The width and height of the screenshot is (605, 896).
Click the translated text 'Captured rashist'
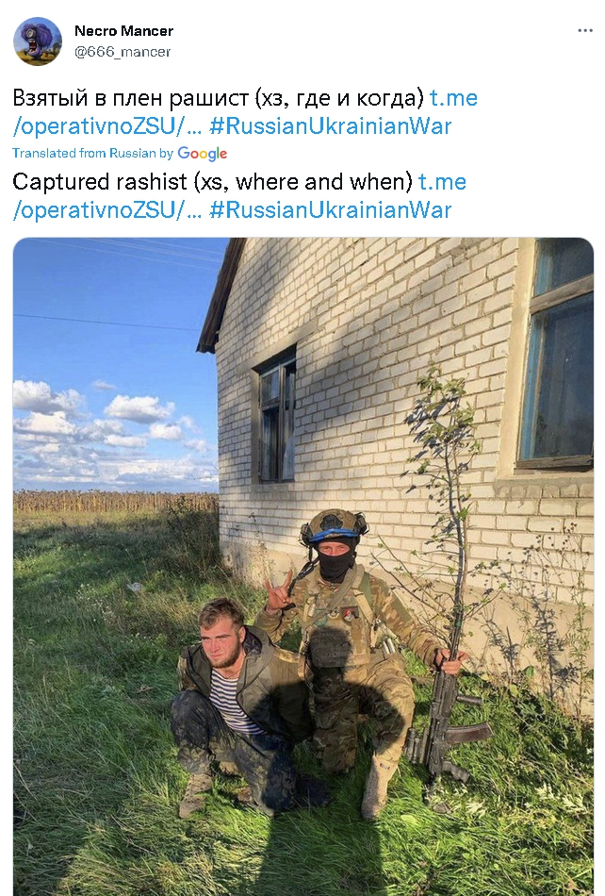(x=100, y=182)
